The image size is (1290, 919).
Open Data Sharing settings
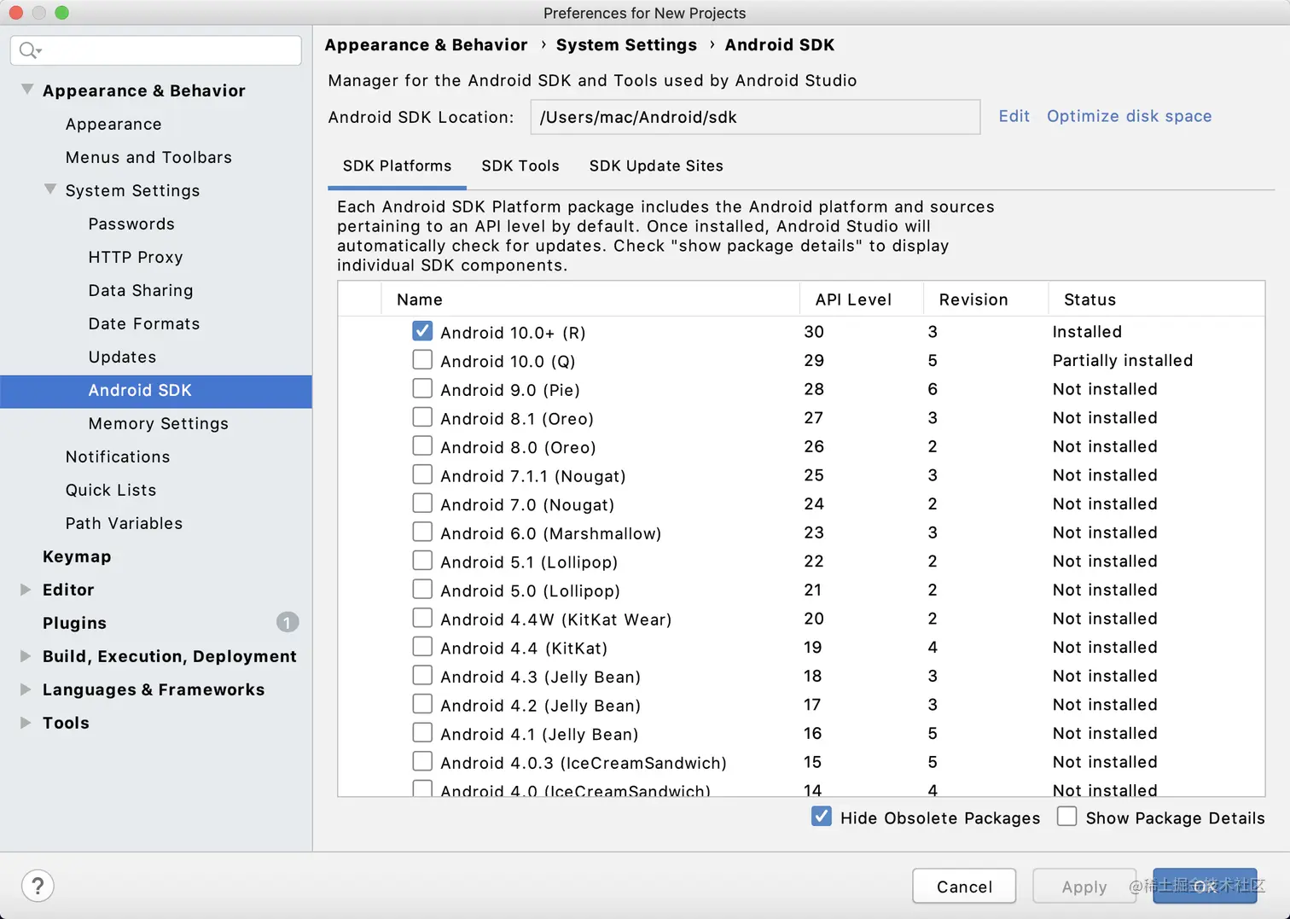point(141,290)
